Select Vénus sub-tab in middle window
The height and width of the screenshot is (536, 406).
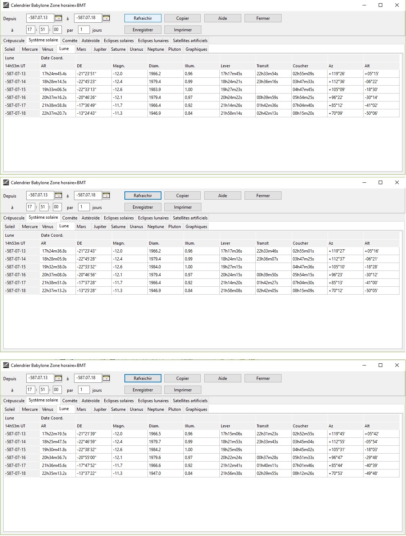47,227
